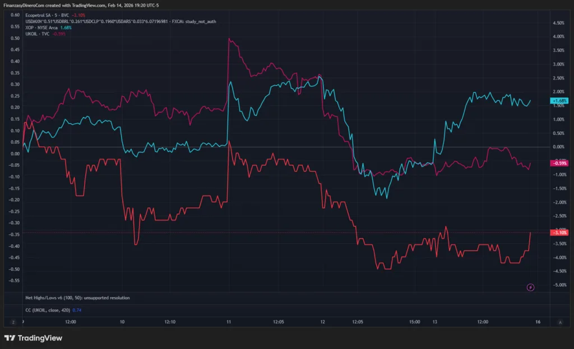Image resolution: width=574 pixels, height=349 pixels.
Task: Click the cyan +1.68% price label
Action: (x=559, y=101)
